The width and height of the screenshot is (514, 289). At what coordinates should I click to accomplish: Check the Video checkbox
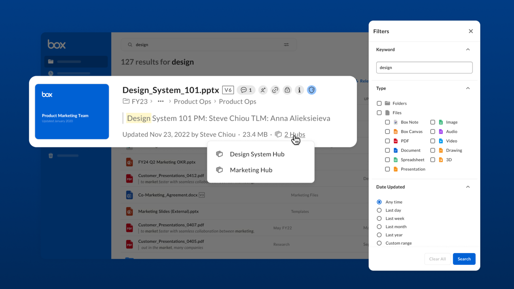[x=432, y=141]
